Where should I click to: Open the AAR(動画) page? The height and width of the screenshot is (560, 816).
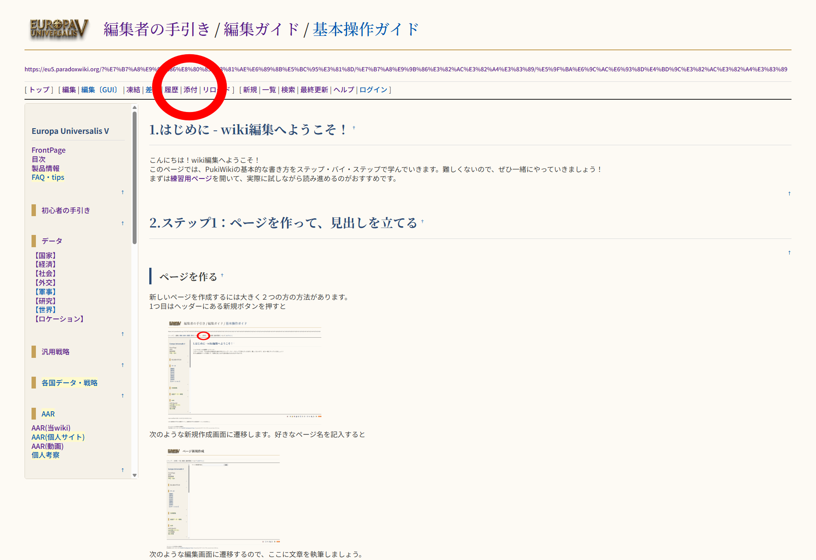point(47,446)
